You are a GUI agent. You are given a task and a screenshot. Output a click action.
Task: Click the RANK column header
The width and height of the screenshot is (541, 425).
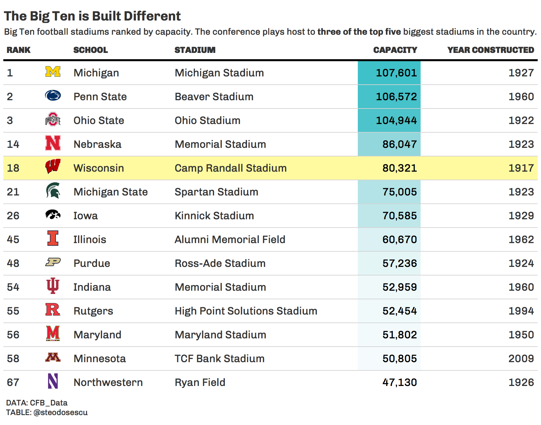19,50
